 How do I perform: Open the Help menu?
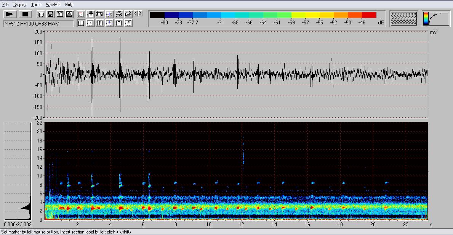point(69,5)
